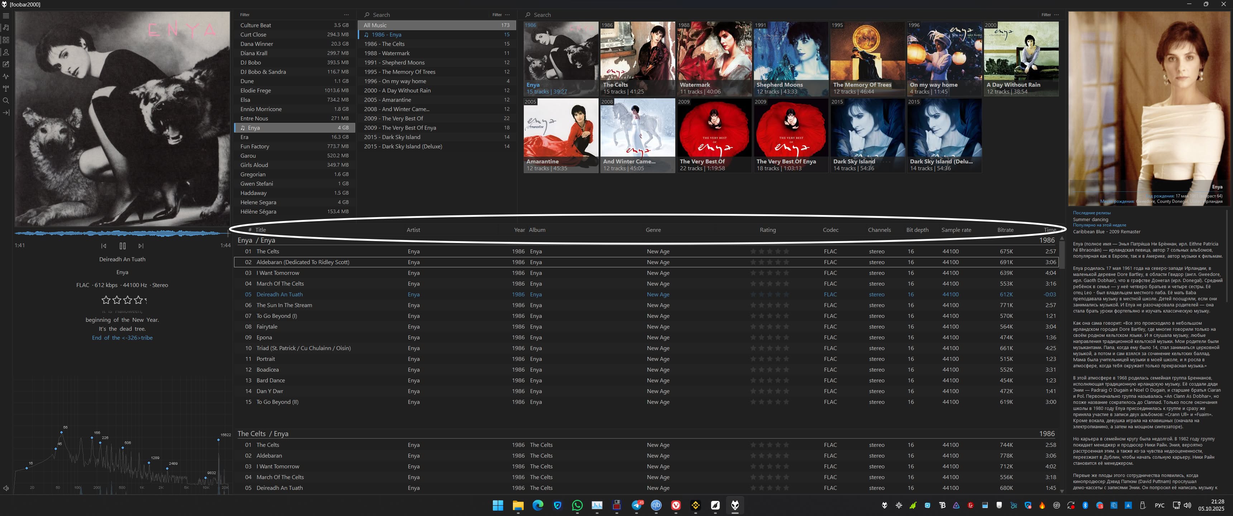Collapse sidebar with arrow-to-bar icon

[x=6, y=113]
